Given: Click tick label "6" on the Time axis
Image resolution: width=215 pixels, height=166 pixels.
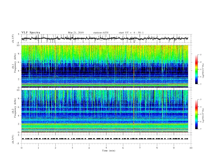Looking at the screenshot, I should point(123,148).
